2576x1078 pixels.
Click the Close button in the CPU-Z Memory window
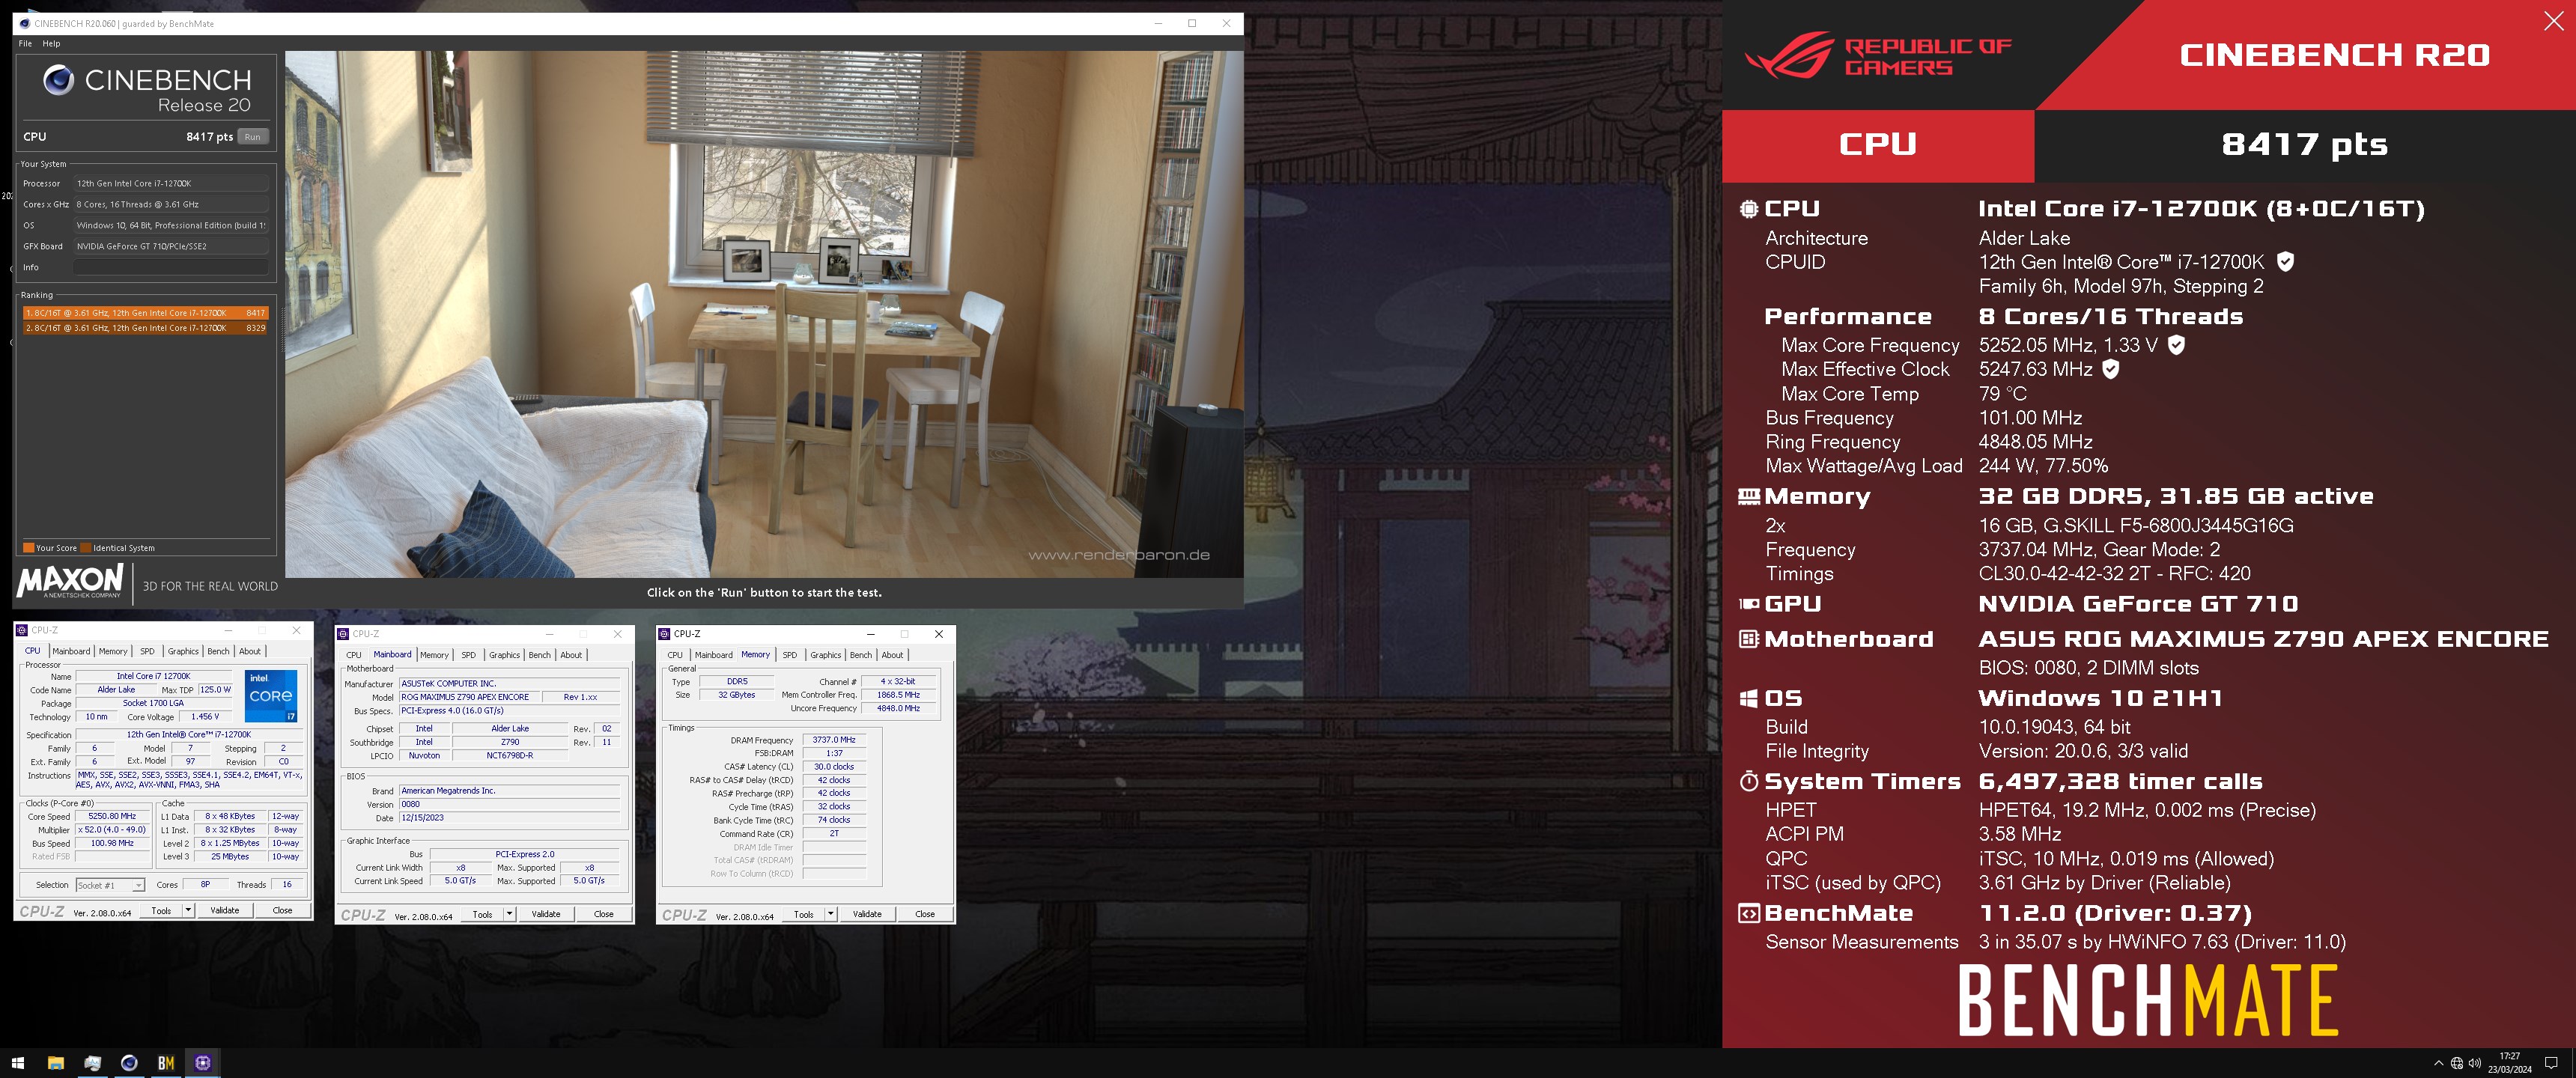[x=925, y=914]
